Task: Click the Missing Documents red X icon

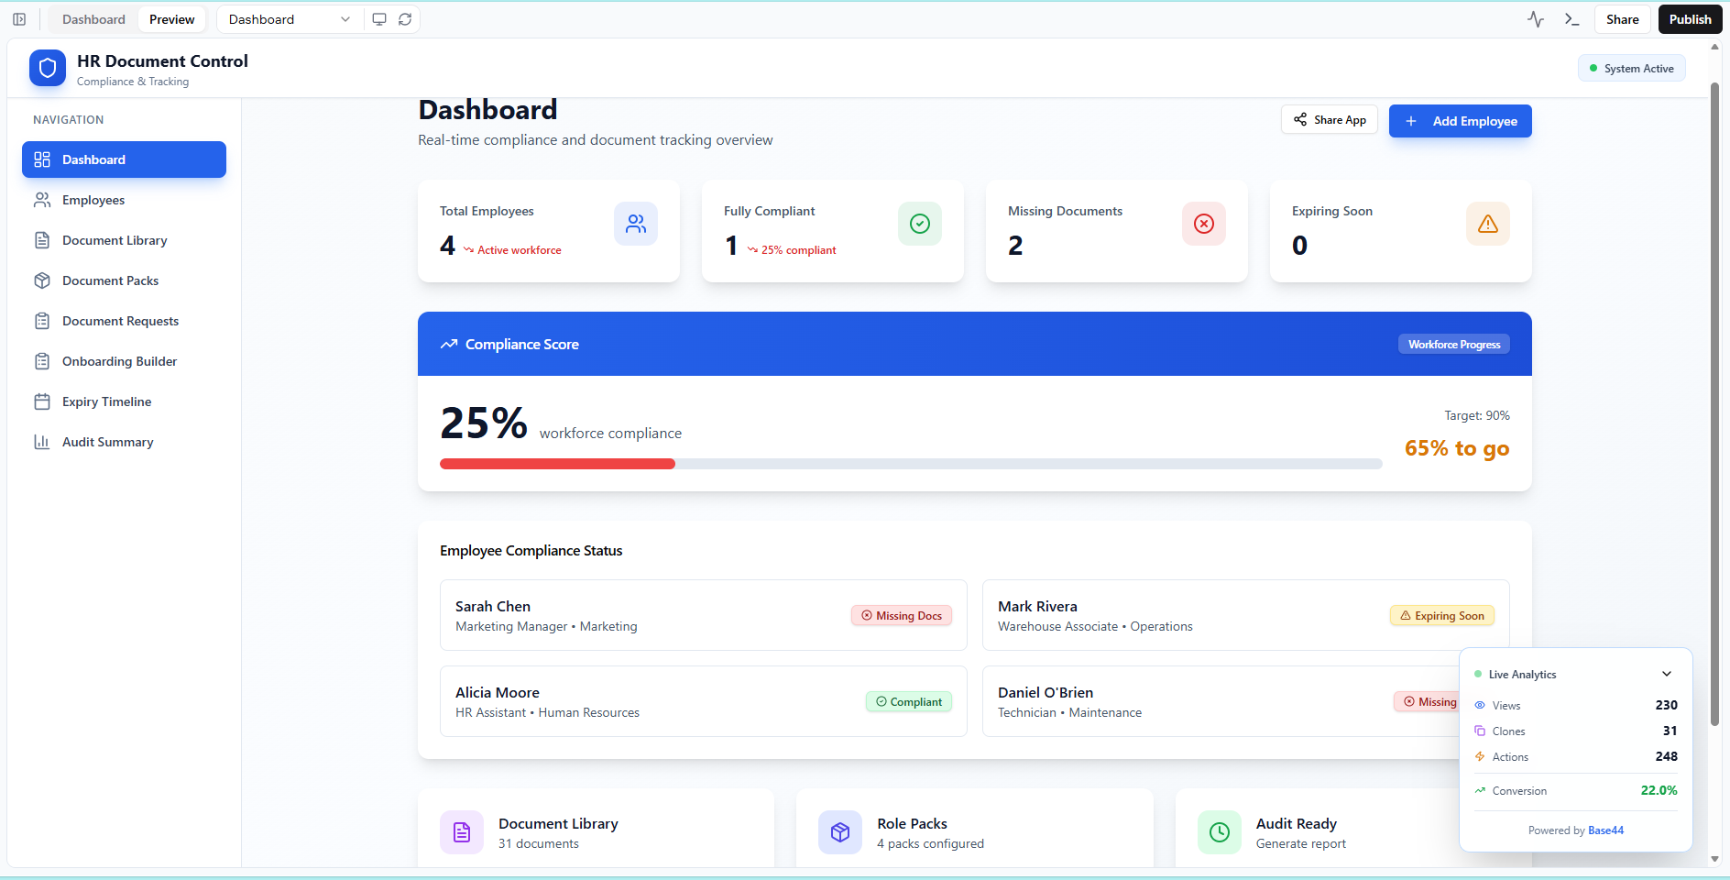Action: 1204,224
